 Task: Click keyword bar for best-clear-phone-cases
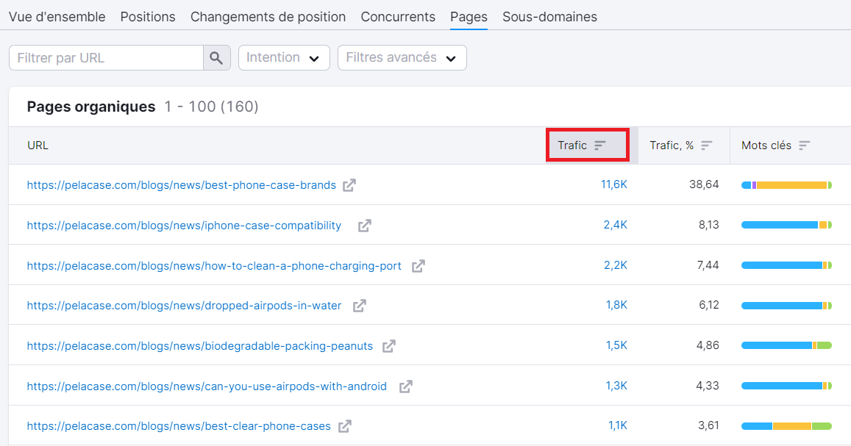(x=786, y=426)
